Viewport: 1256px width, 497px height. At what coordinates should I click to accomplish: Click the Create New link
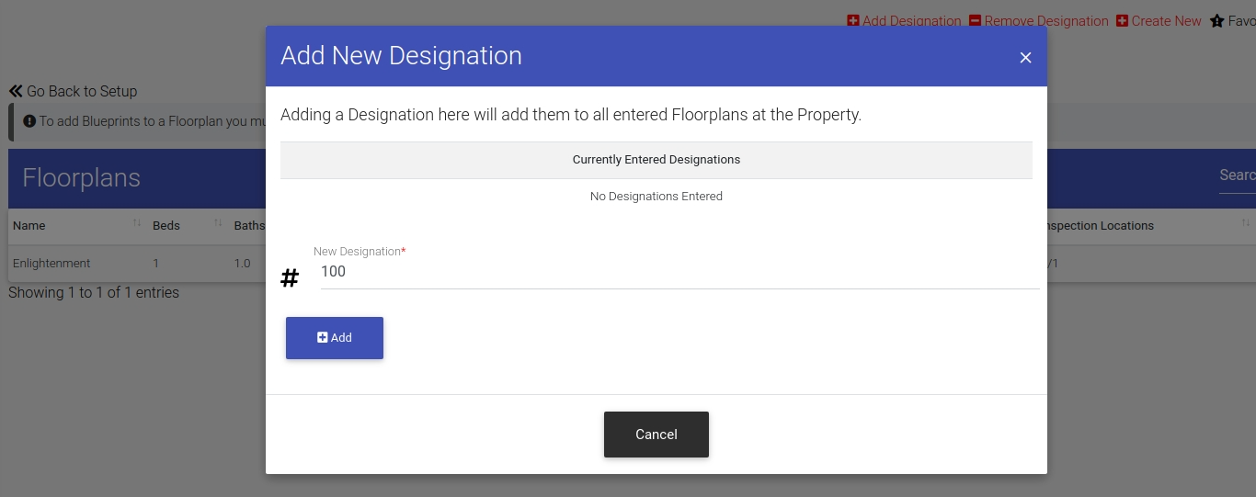click(1159, 21)
